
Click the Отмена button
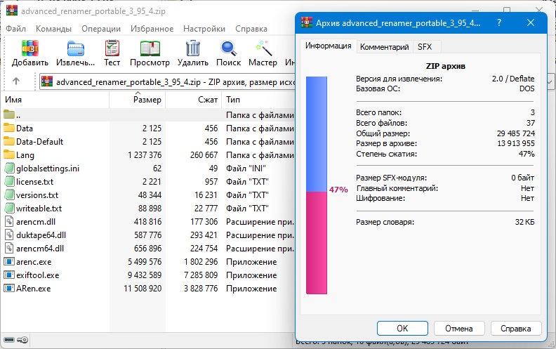[x=459, y=329]
